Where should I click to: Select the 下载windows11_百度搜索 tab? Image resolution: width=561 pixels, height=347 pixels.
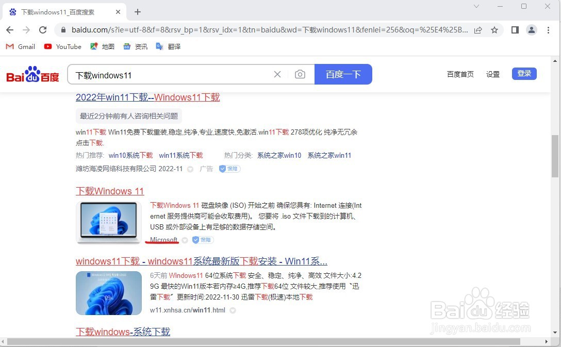click(64, 12)
